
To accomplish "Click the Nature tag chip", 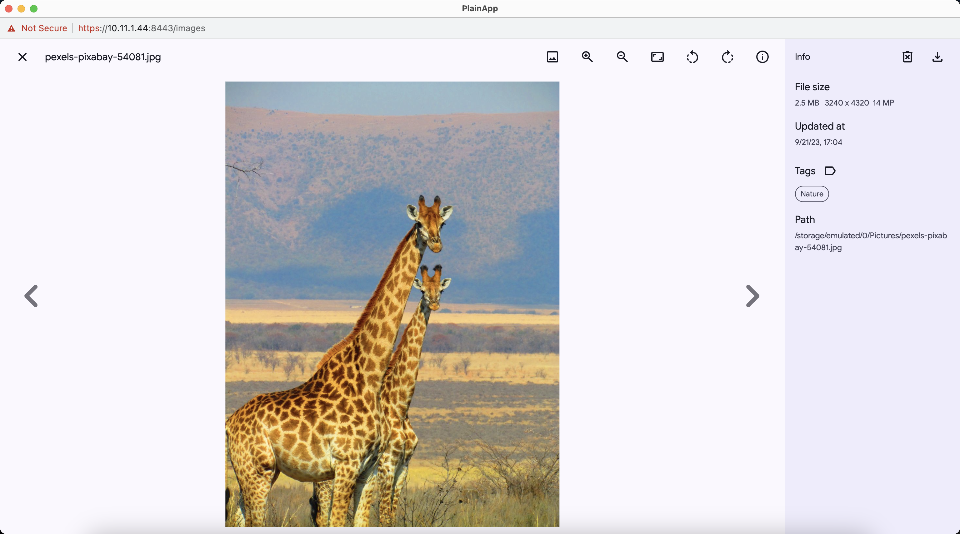I will [x=812, y=194].
